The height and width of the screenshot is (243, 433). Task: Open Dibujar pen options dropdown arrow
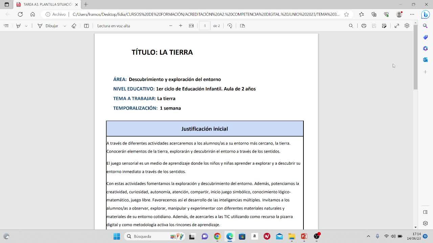click(x=65, y=26)
